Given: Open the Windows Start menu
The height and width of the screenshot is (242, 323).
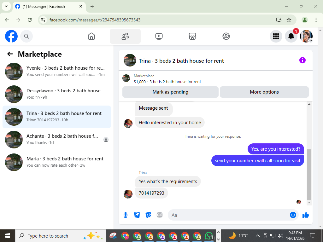Looking at the screenshot, I should tap(8, 236).
